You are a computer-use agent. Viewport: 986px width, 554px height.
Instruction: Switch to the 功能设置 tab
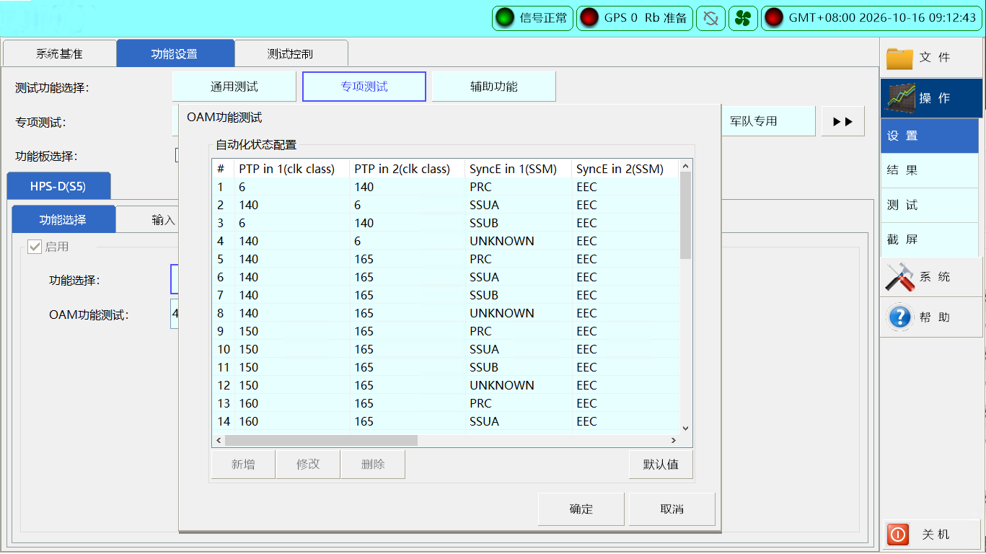[x=175, y=53]
